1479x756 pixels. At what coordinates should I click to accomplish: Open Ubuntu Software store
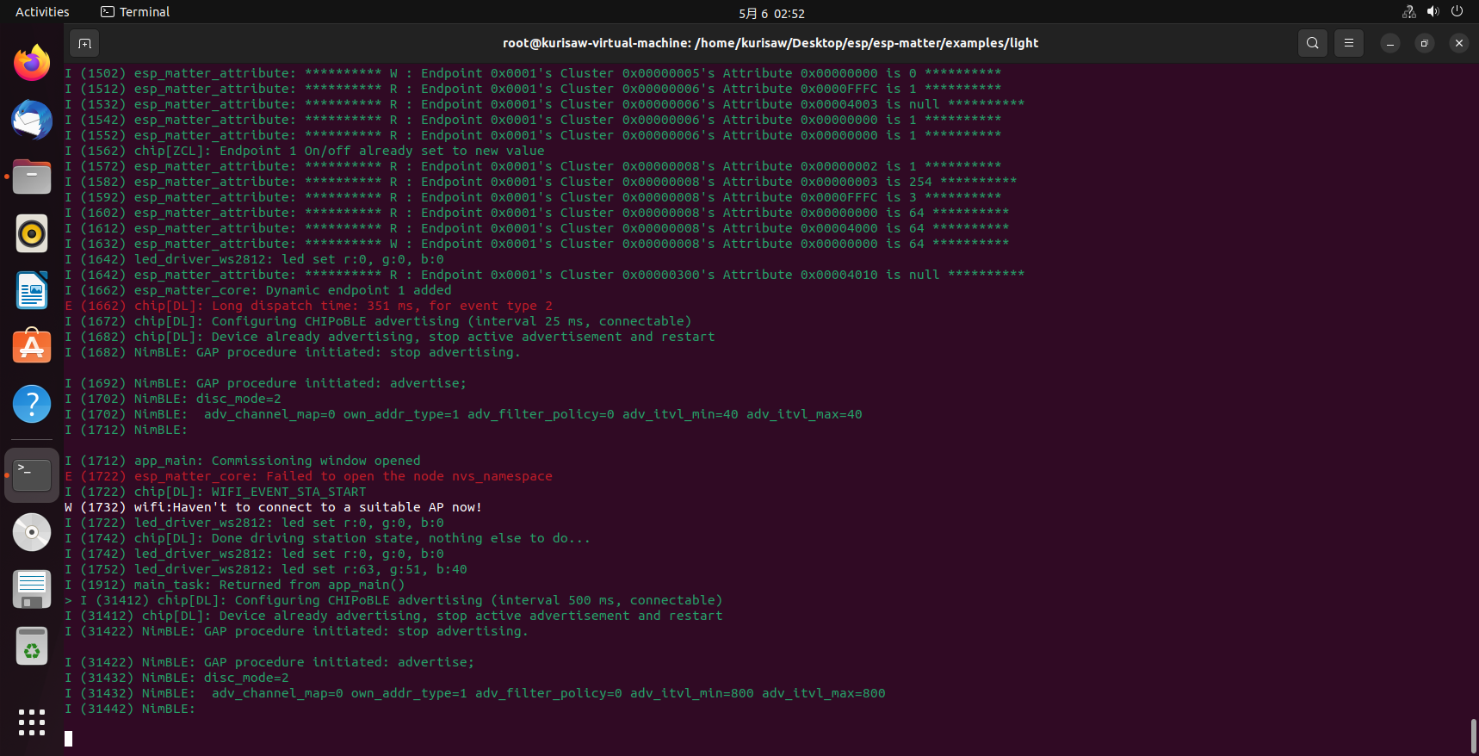tap(32, 347)
